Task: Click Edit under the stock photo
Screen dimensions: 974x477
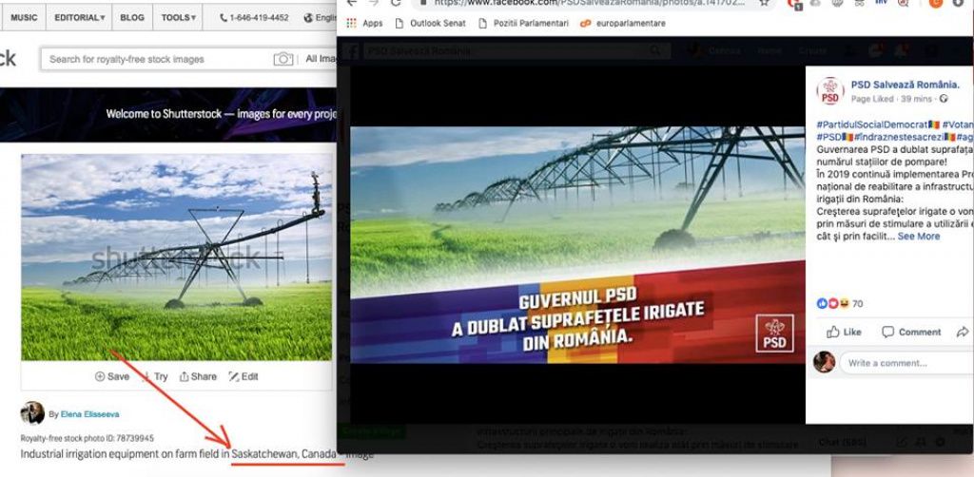Action: [x=243, y=376]
